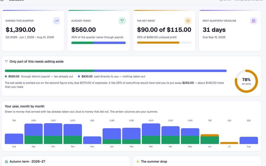
Task: Click the 'Jul' month label under the chart
Action: tap(229, 147)
